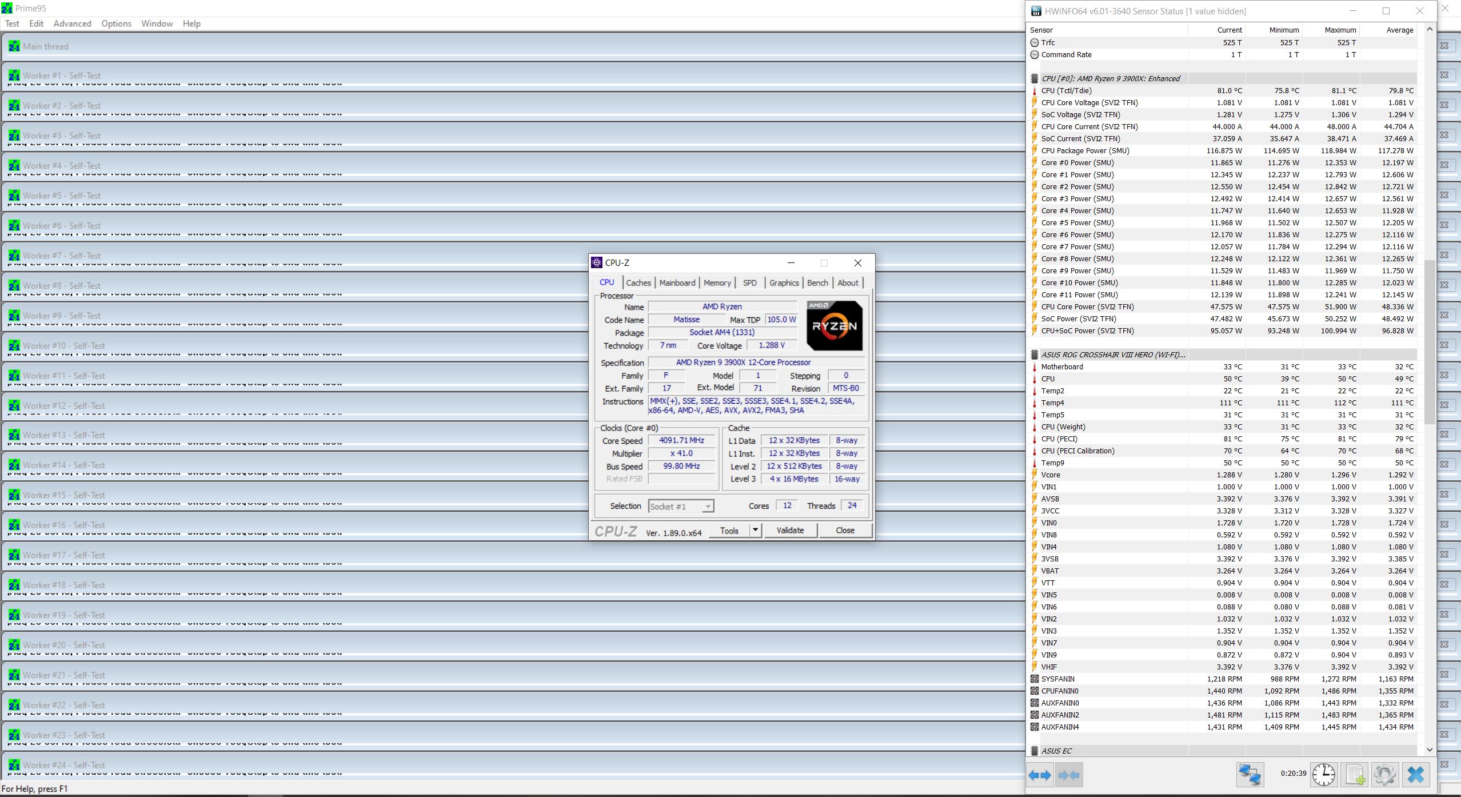
Task: Click CPU Package Power lightning icon
Action: point(1034,150)
